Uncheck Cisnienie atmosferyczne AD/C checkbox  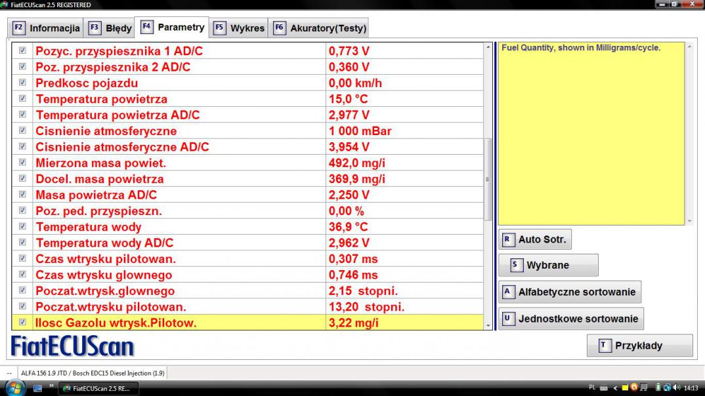22,146
